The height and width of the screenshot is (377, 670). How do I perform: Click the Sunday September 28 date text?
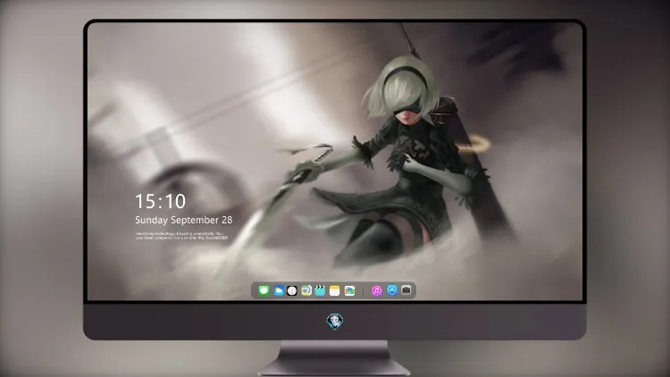click(x=184, y=220)
